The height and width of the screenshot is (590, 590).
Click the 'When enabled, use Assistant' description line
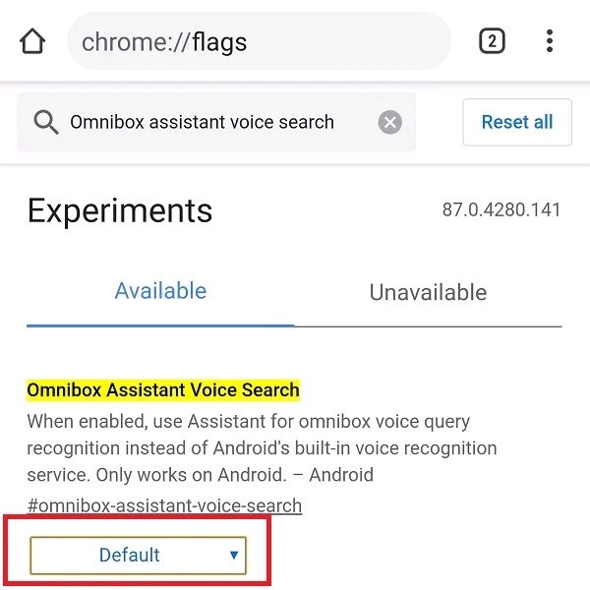tap(248, 422)
